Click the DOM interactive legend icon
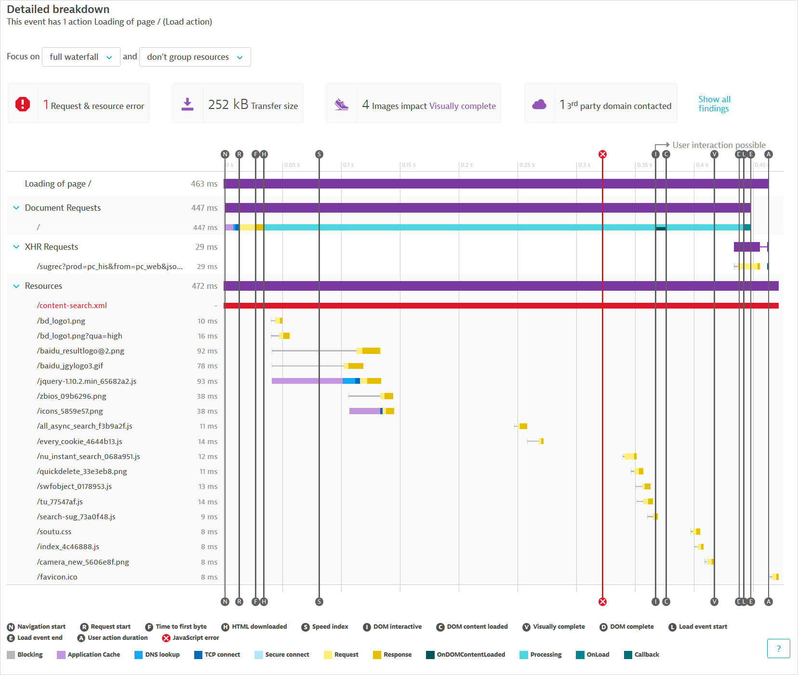Image resolution: width=798 pixels, height=675 pixels. (x=367, y=627)
